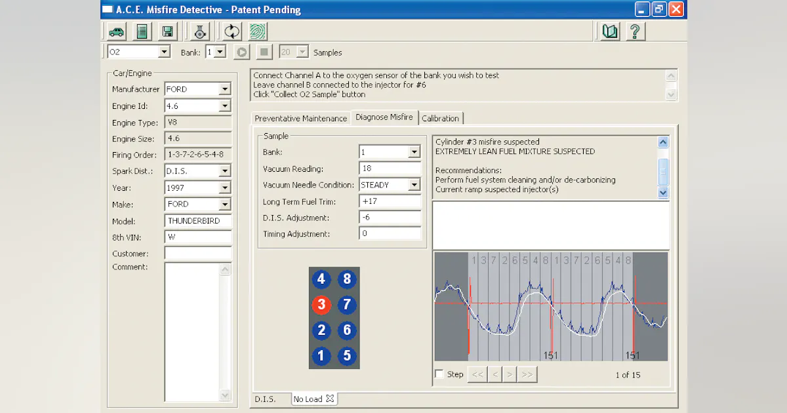Screen dimensions: 787x413
Task: Click the floppy disk save icon
Action: click(x=168, y=31)
